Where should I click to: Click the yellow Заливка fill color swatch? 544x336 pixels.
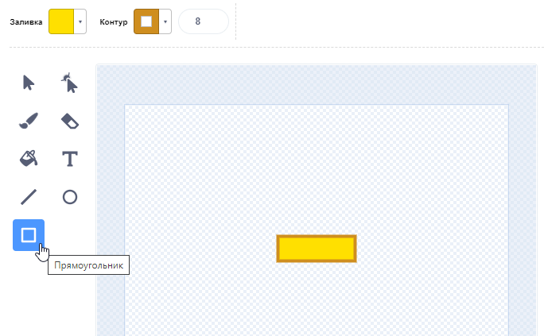point(61,21)
